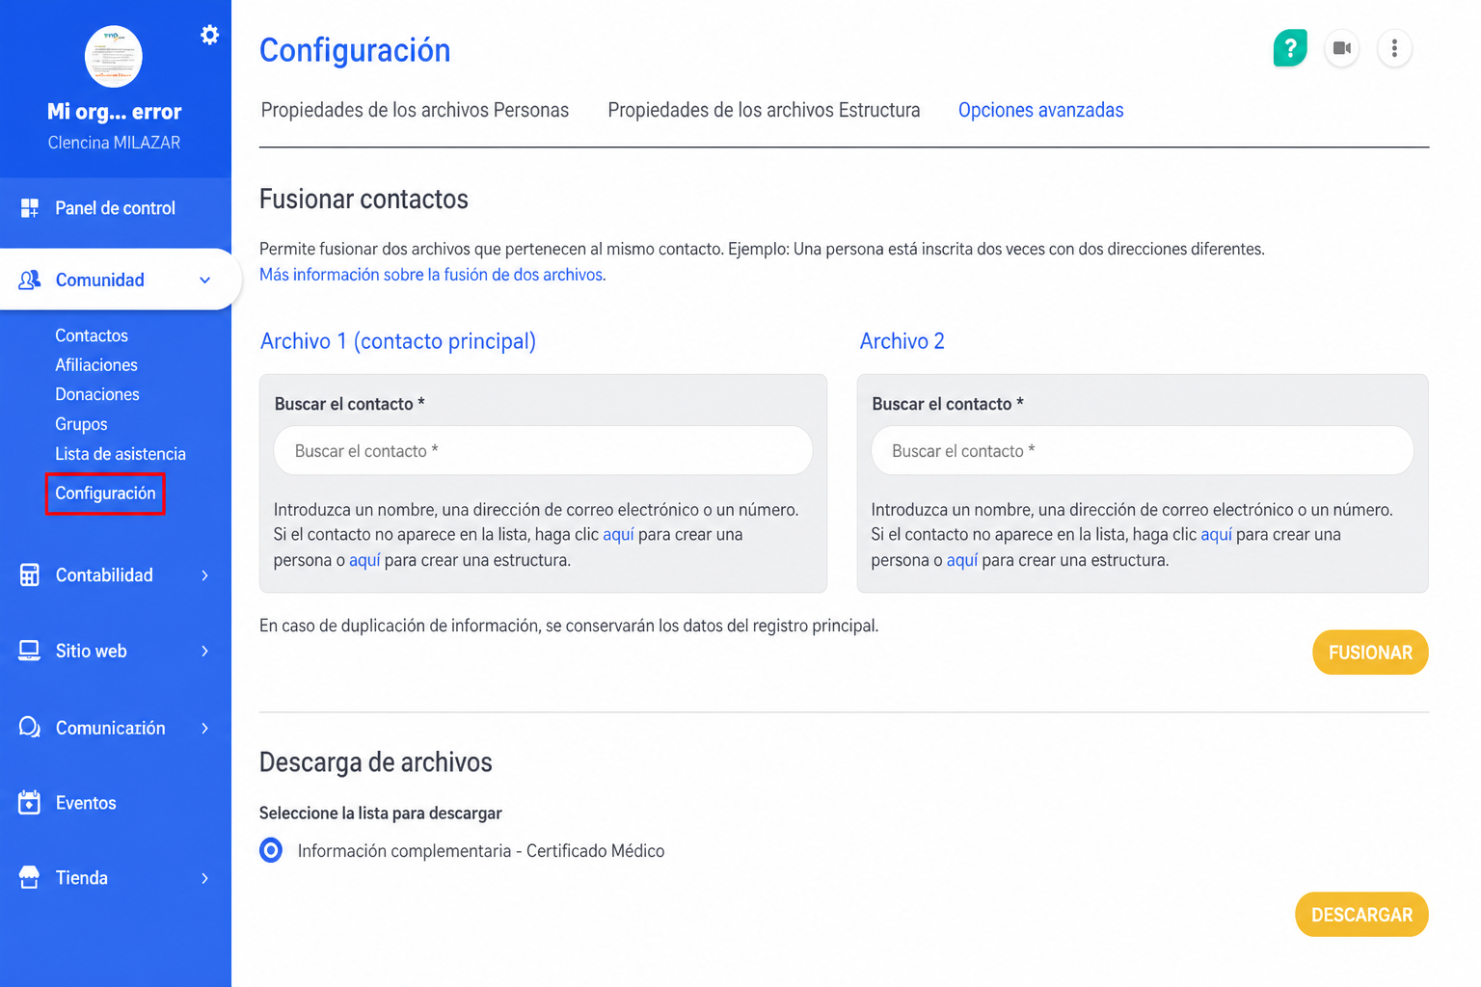The width and height of the screenshot is (1481, 987).
Task: Open the Más información sobre la fusión link
Action: 432,275
